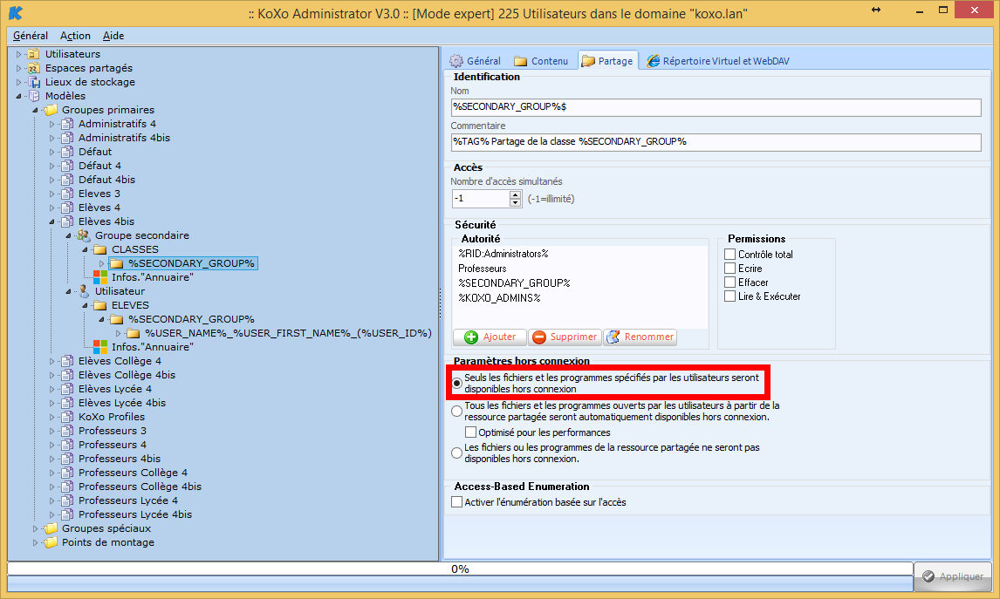Click the folder icon on Contenu tab
The width and height of the screenshot is (1000, 599).
(520, 61)
